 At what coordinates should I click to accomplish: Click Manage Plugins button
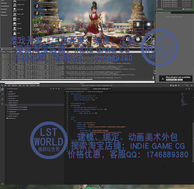pos(171,80)
